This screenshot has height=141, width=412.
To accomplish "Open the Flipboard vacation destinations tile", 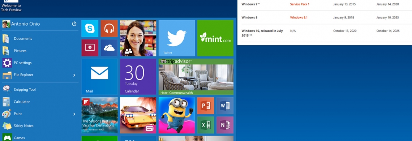I will [x=100, y=115].
